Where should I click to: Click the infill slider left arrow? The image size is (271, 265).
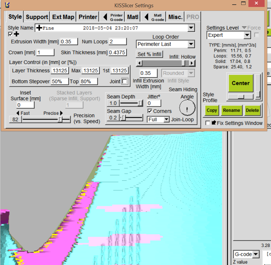[x=139, y=63]
